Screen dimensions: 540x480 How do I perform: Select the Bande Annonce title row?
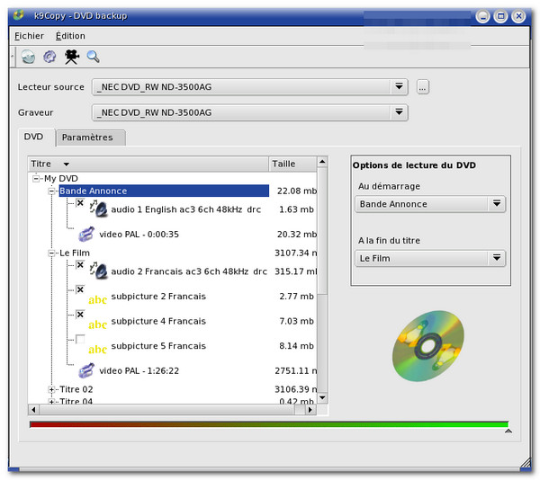point(164,191)
